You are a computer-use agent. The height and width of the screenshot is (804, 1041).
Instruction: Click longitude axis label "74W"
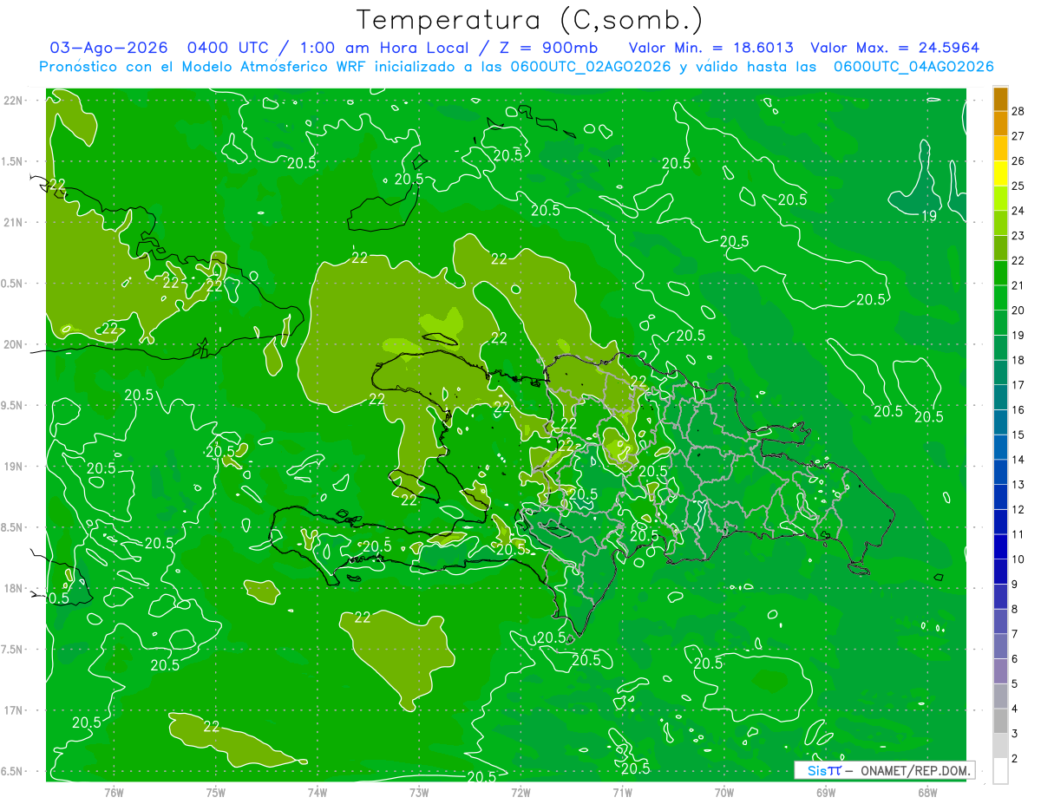click(x=318, y=792)
